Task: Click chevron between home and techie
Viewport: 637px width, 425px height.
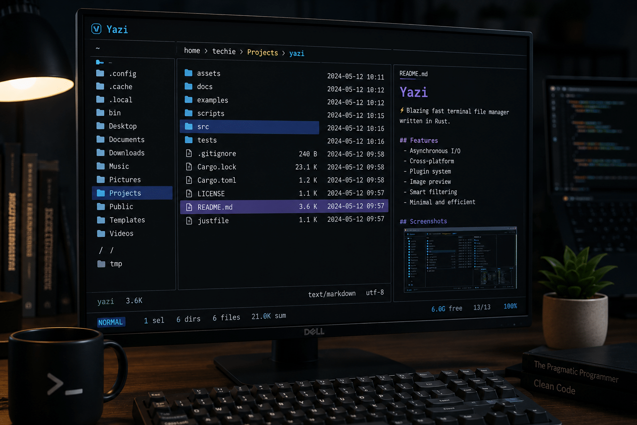Action: (206, 51)
